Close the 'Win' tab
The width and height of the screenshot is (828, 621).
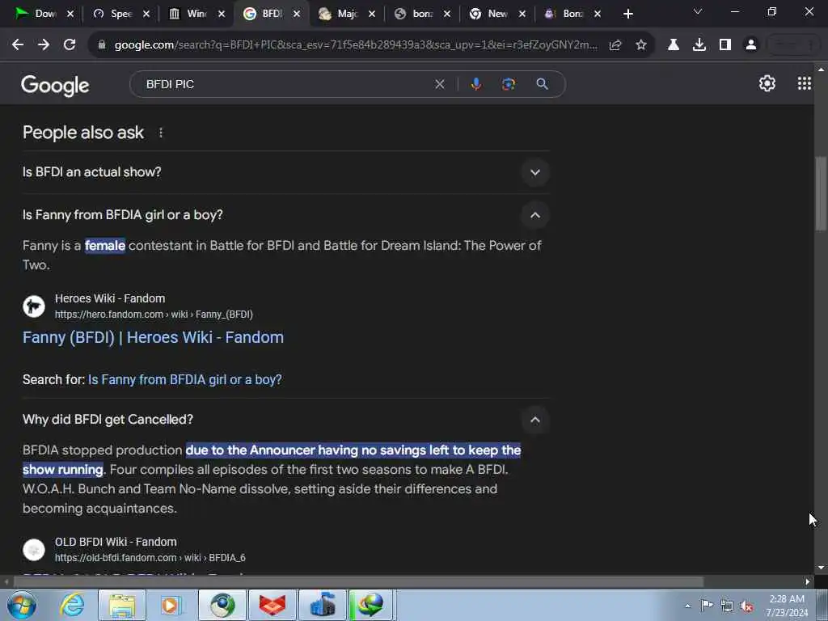tap(222, 14)
